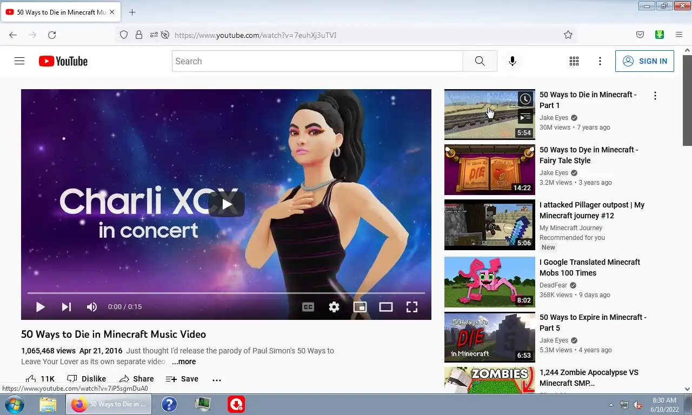Open Help question mark taskbar app
692x415 pixels.
(x=169, y=404)
